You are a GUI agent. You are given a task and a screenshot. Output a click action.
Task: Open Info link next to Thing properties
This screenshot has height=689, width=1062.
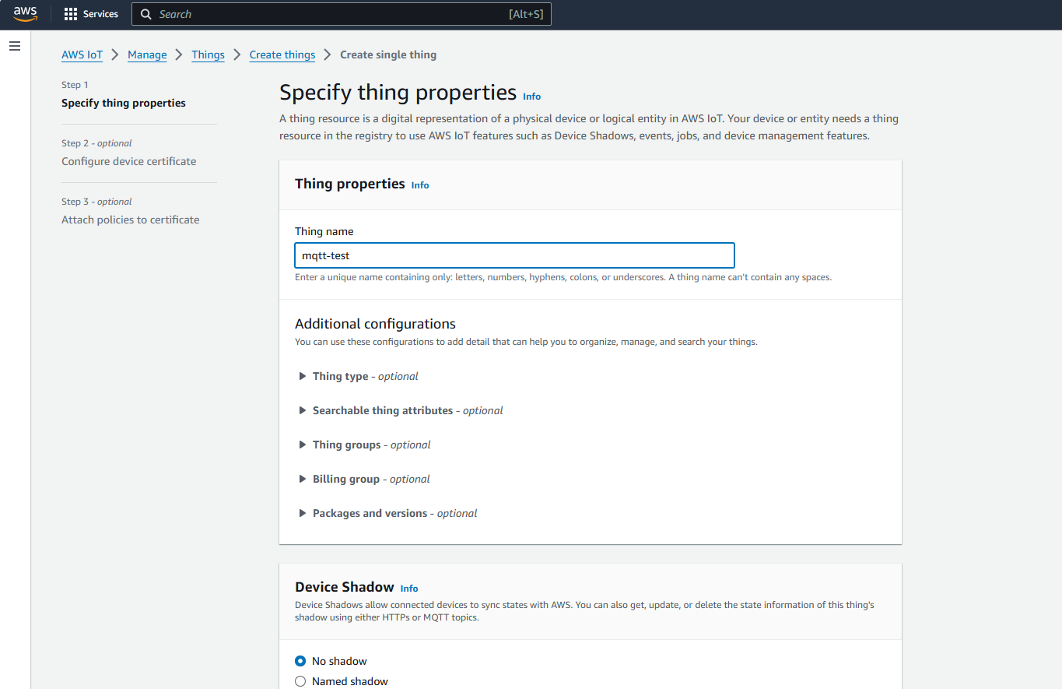[x=420, y=185]
